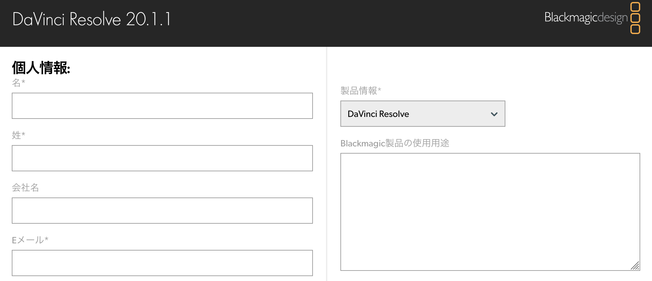Click the Blackmagicdesign logo
This screenshot has width=652, height=281.
592,18
